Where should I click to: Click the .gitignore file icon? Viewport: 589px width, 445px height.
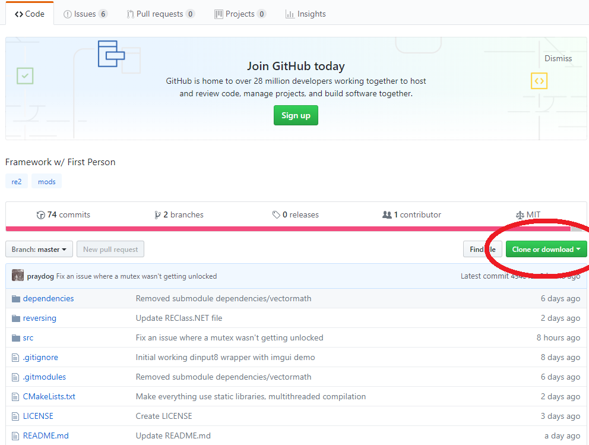[x=15, y=358]
